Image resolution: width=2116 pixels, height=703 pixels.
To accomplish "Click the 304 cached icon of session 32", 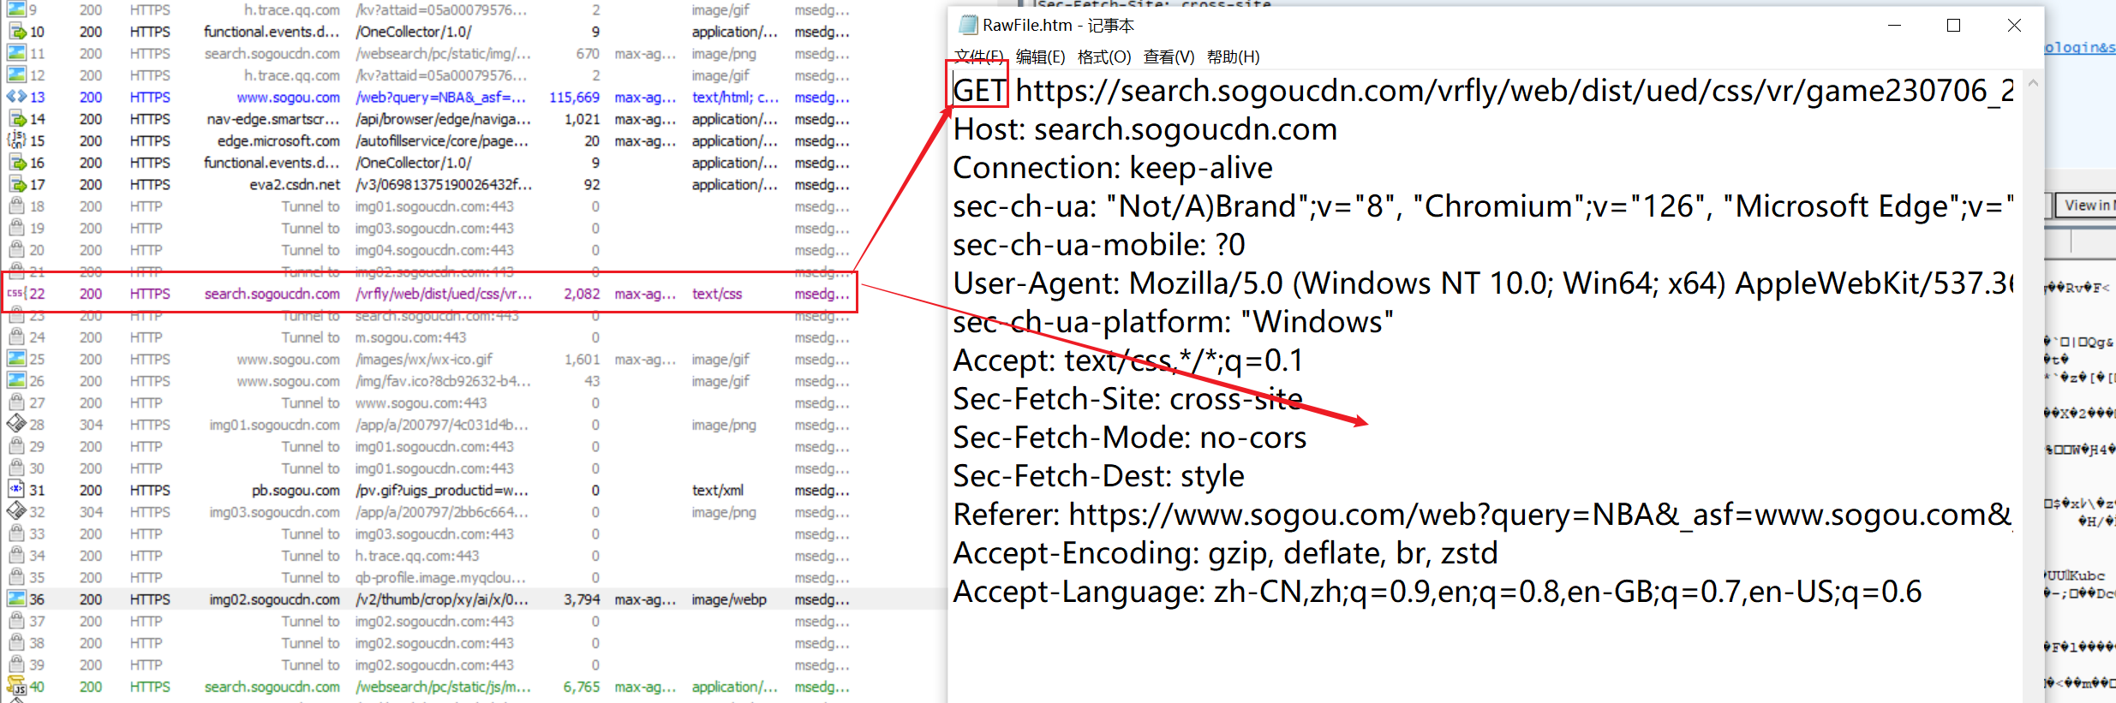I will [x=16, y=512].
